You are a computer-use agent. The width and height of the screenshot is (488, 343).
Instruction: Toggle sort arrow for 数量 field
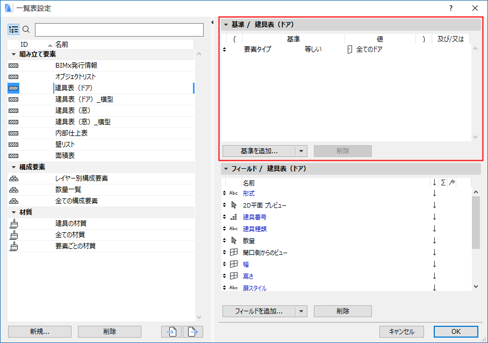[434, 241]
